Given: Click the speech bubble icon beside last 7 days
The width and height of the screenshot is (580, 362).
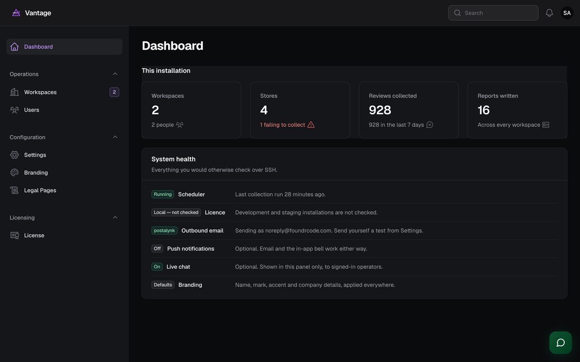Looking at the screenshot, I should 430,125.
